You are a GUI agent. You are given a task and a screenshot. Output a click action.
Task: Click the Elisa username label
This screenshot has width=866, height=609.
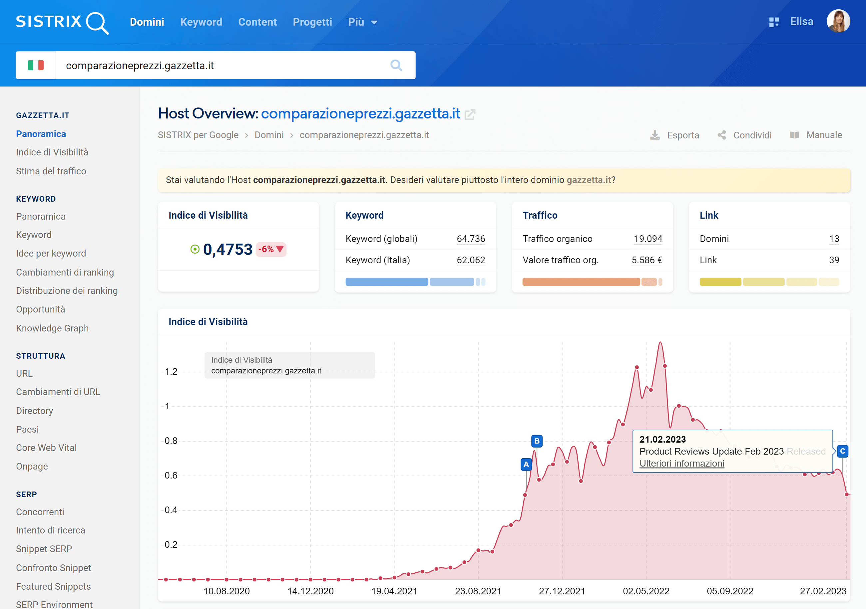[x=801, y=22]
